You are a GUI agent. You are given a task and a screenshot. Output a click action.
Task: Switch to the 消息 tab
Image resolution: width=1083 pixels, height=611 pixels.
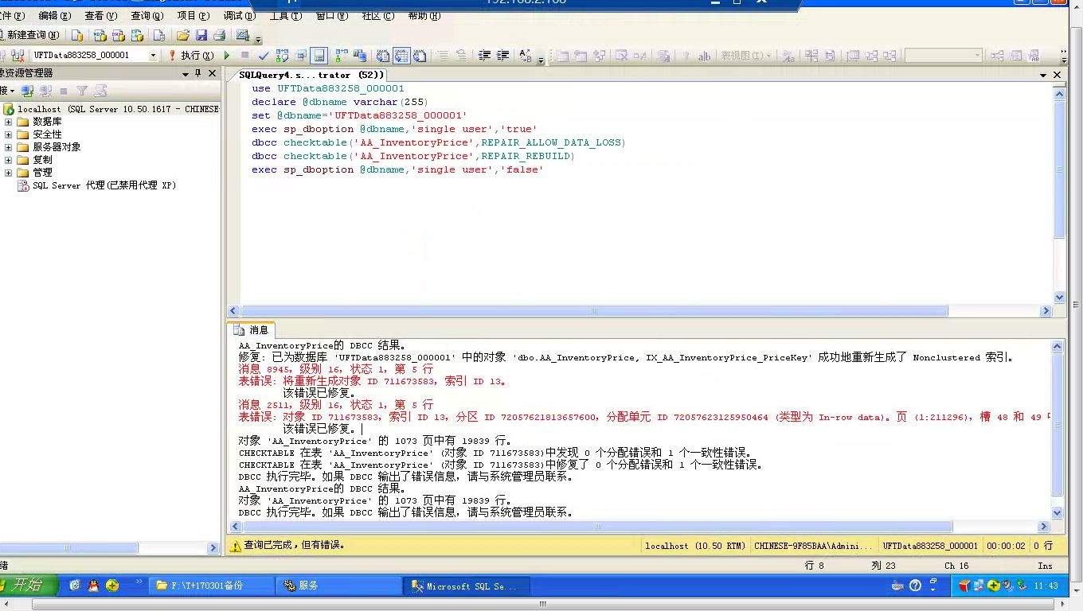click(254, 330)
